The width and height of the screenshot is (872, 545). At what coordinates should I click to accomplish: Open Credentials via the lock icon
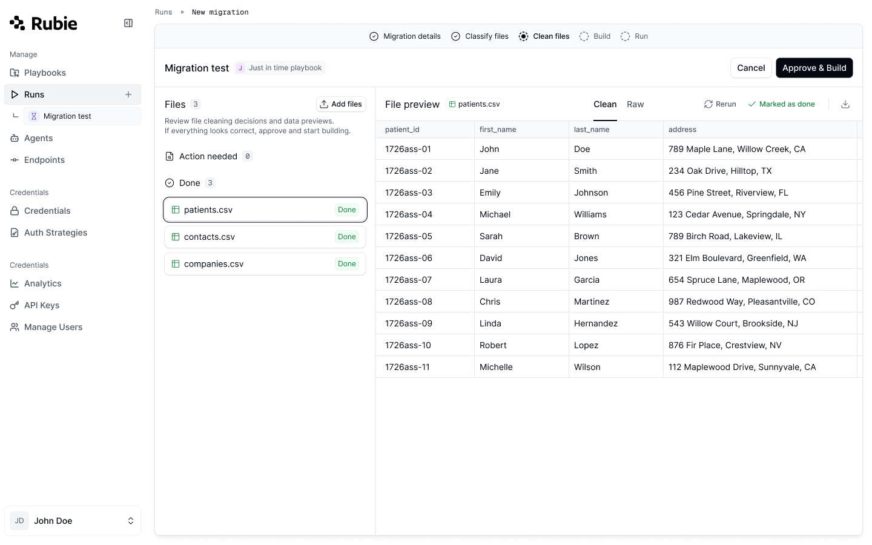(x=15, y=211)
